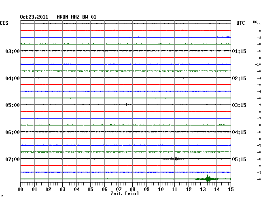The image size is (263, 200).
Task: Click the 03:15 UTC time label
Action: pos(239,105)
